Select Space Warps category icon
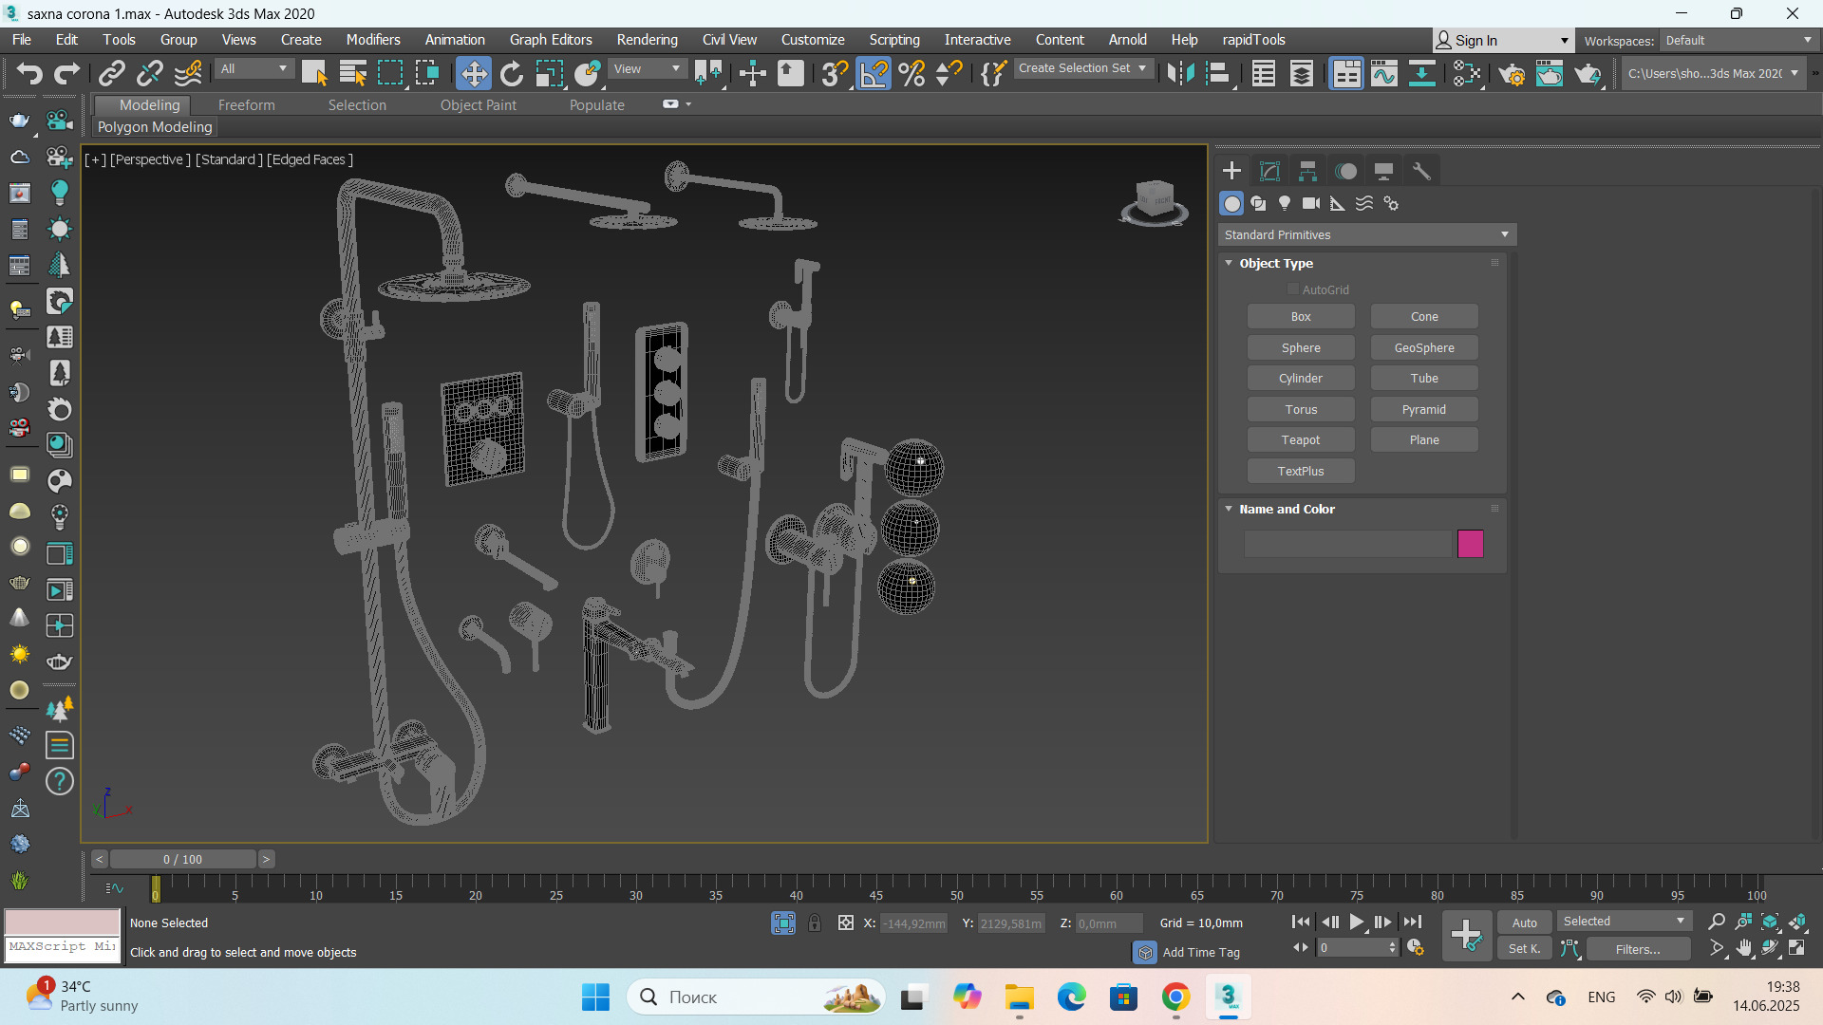 (1364, 203)
